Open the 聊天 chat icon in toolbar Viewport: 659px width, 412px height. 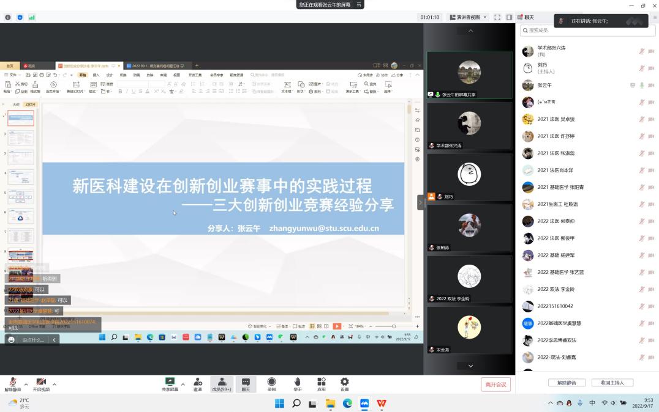coord(246,382)
